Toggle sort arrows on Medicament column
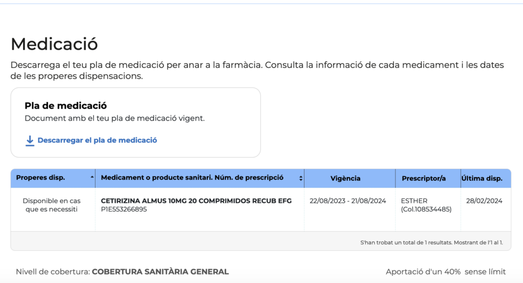This screenshot has width=523, height=283. coord(300,178)
